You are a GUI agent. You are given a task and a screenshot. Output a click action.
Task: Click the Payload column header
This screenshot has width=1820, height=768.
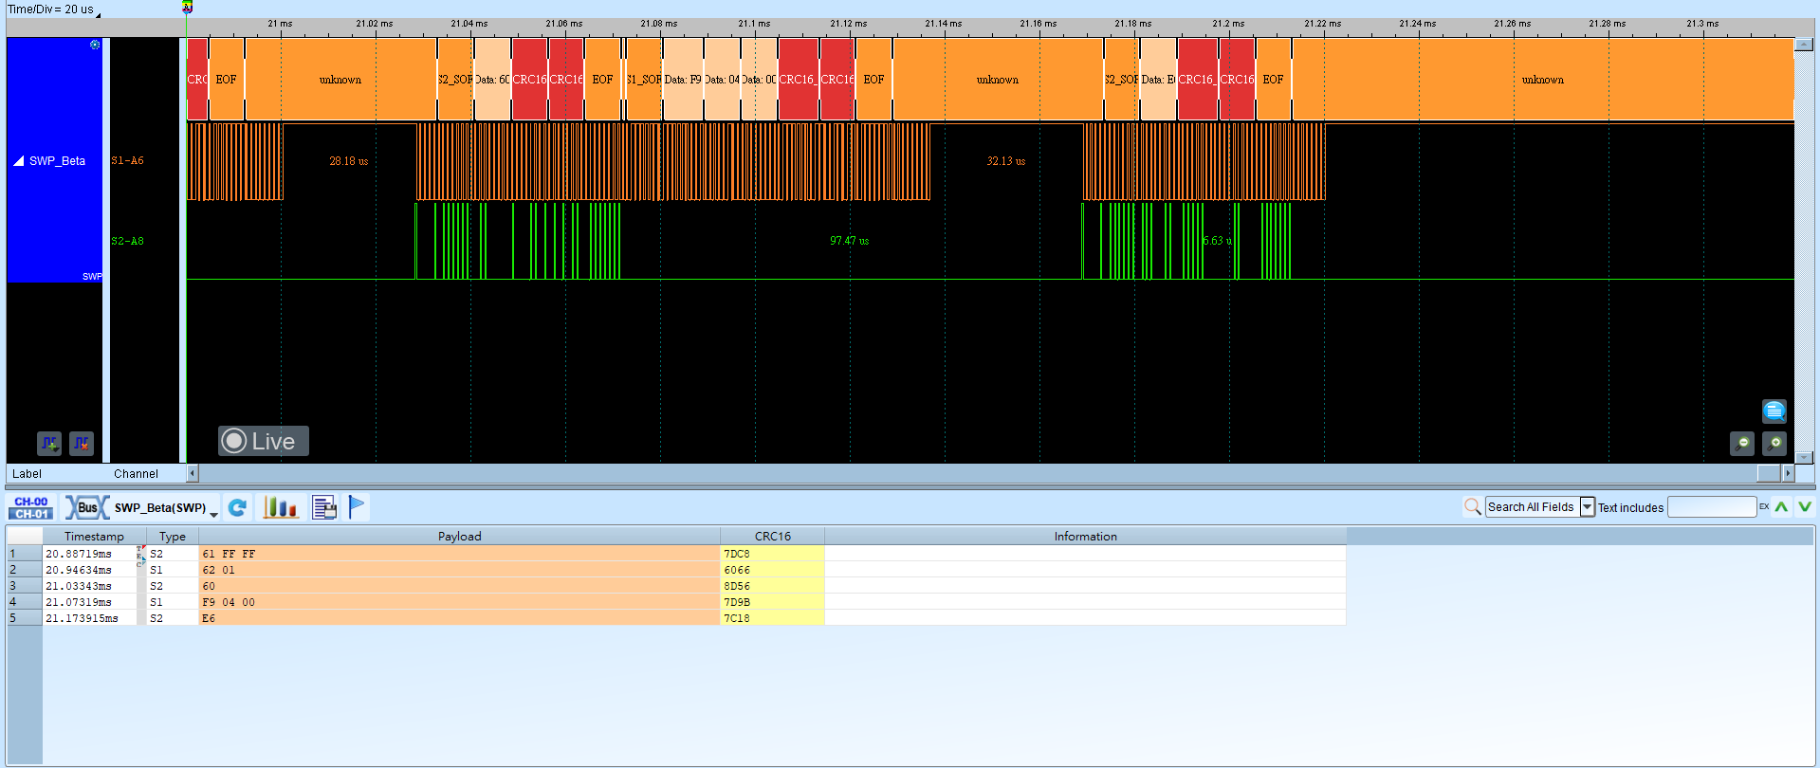(460, 537)
